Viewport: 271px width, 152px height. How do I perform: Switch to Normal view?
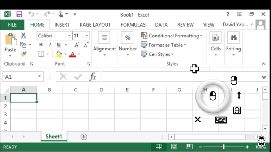pos(159,147)
